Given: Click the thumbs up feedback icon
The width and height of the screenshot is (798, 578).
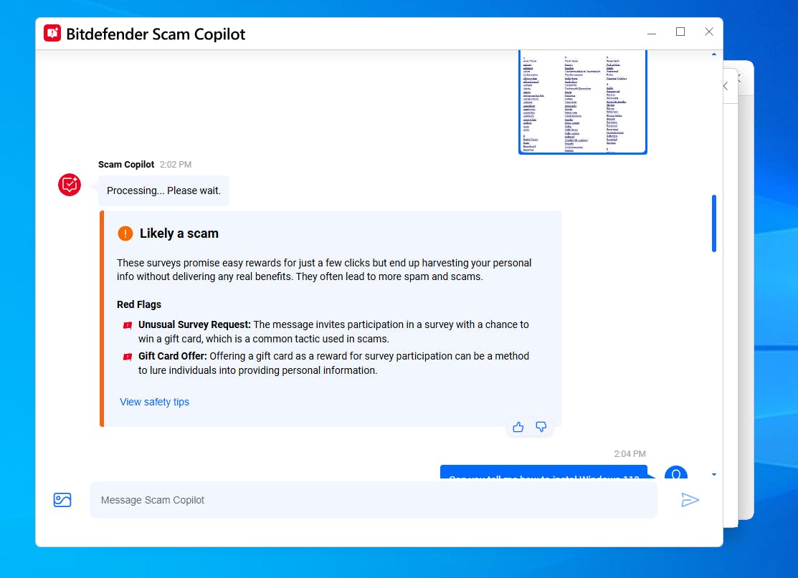Looking at the screenshot, I should [518, 427].
